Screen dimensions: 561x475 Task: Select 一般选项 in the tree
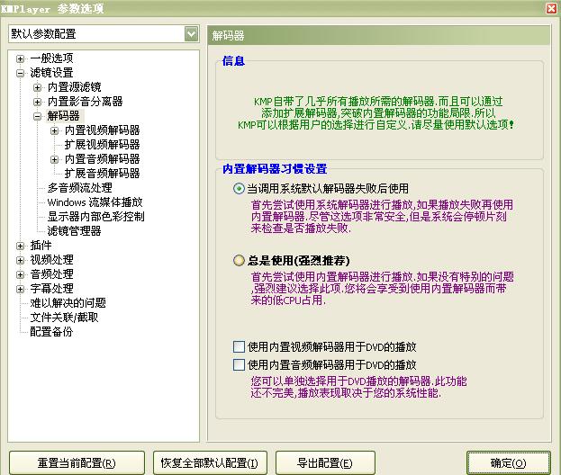click(51, 58)
